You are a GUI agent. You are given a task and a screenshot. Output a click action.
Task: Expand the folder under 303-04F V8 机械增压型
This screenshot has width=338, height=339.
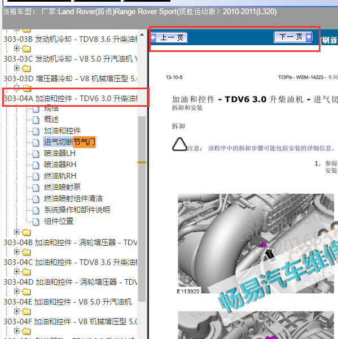tap(16, 331)
